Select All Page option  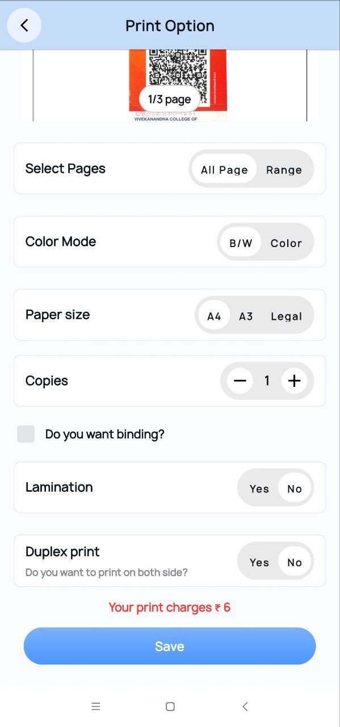point(224,169)
